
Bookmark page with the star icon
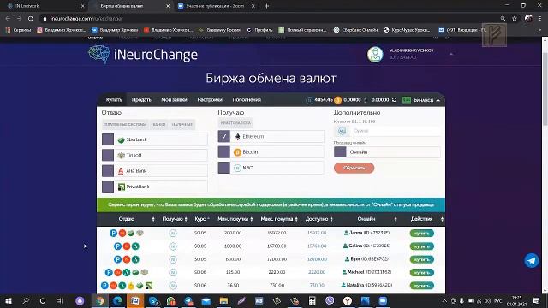pos(515,19)
